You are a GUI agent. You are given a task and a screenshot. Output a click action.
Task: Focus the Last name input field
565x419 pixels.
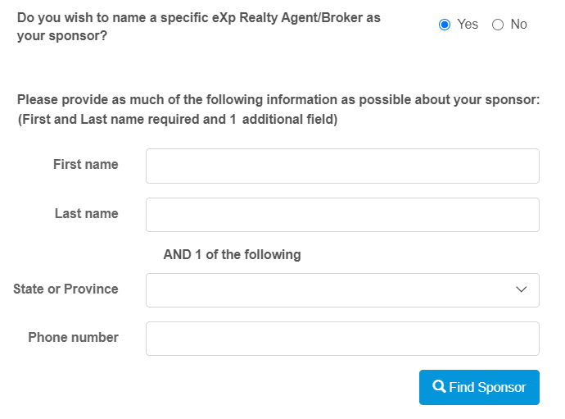[x=342, y=215]
